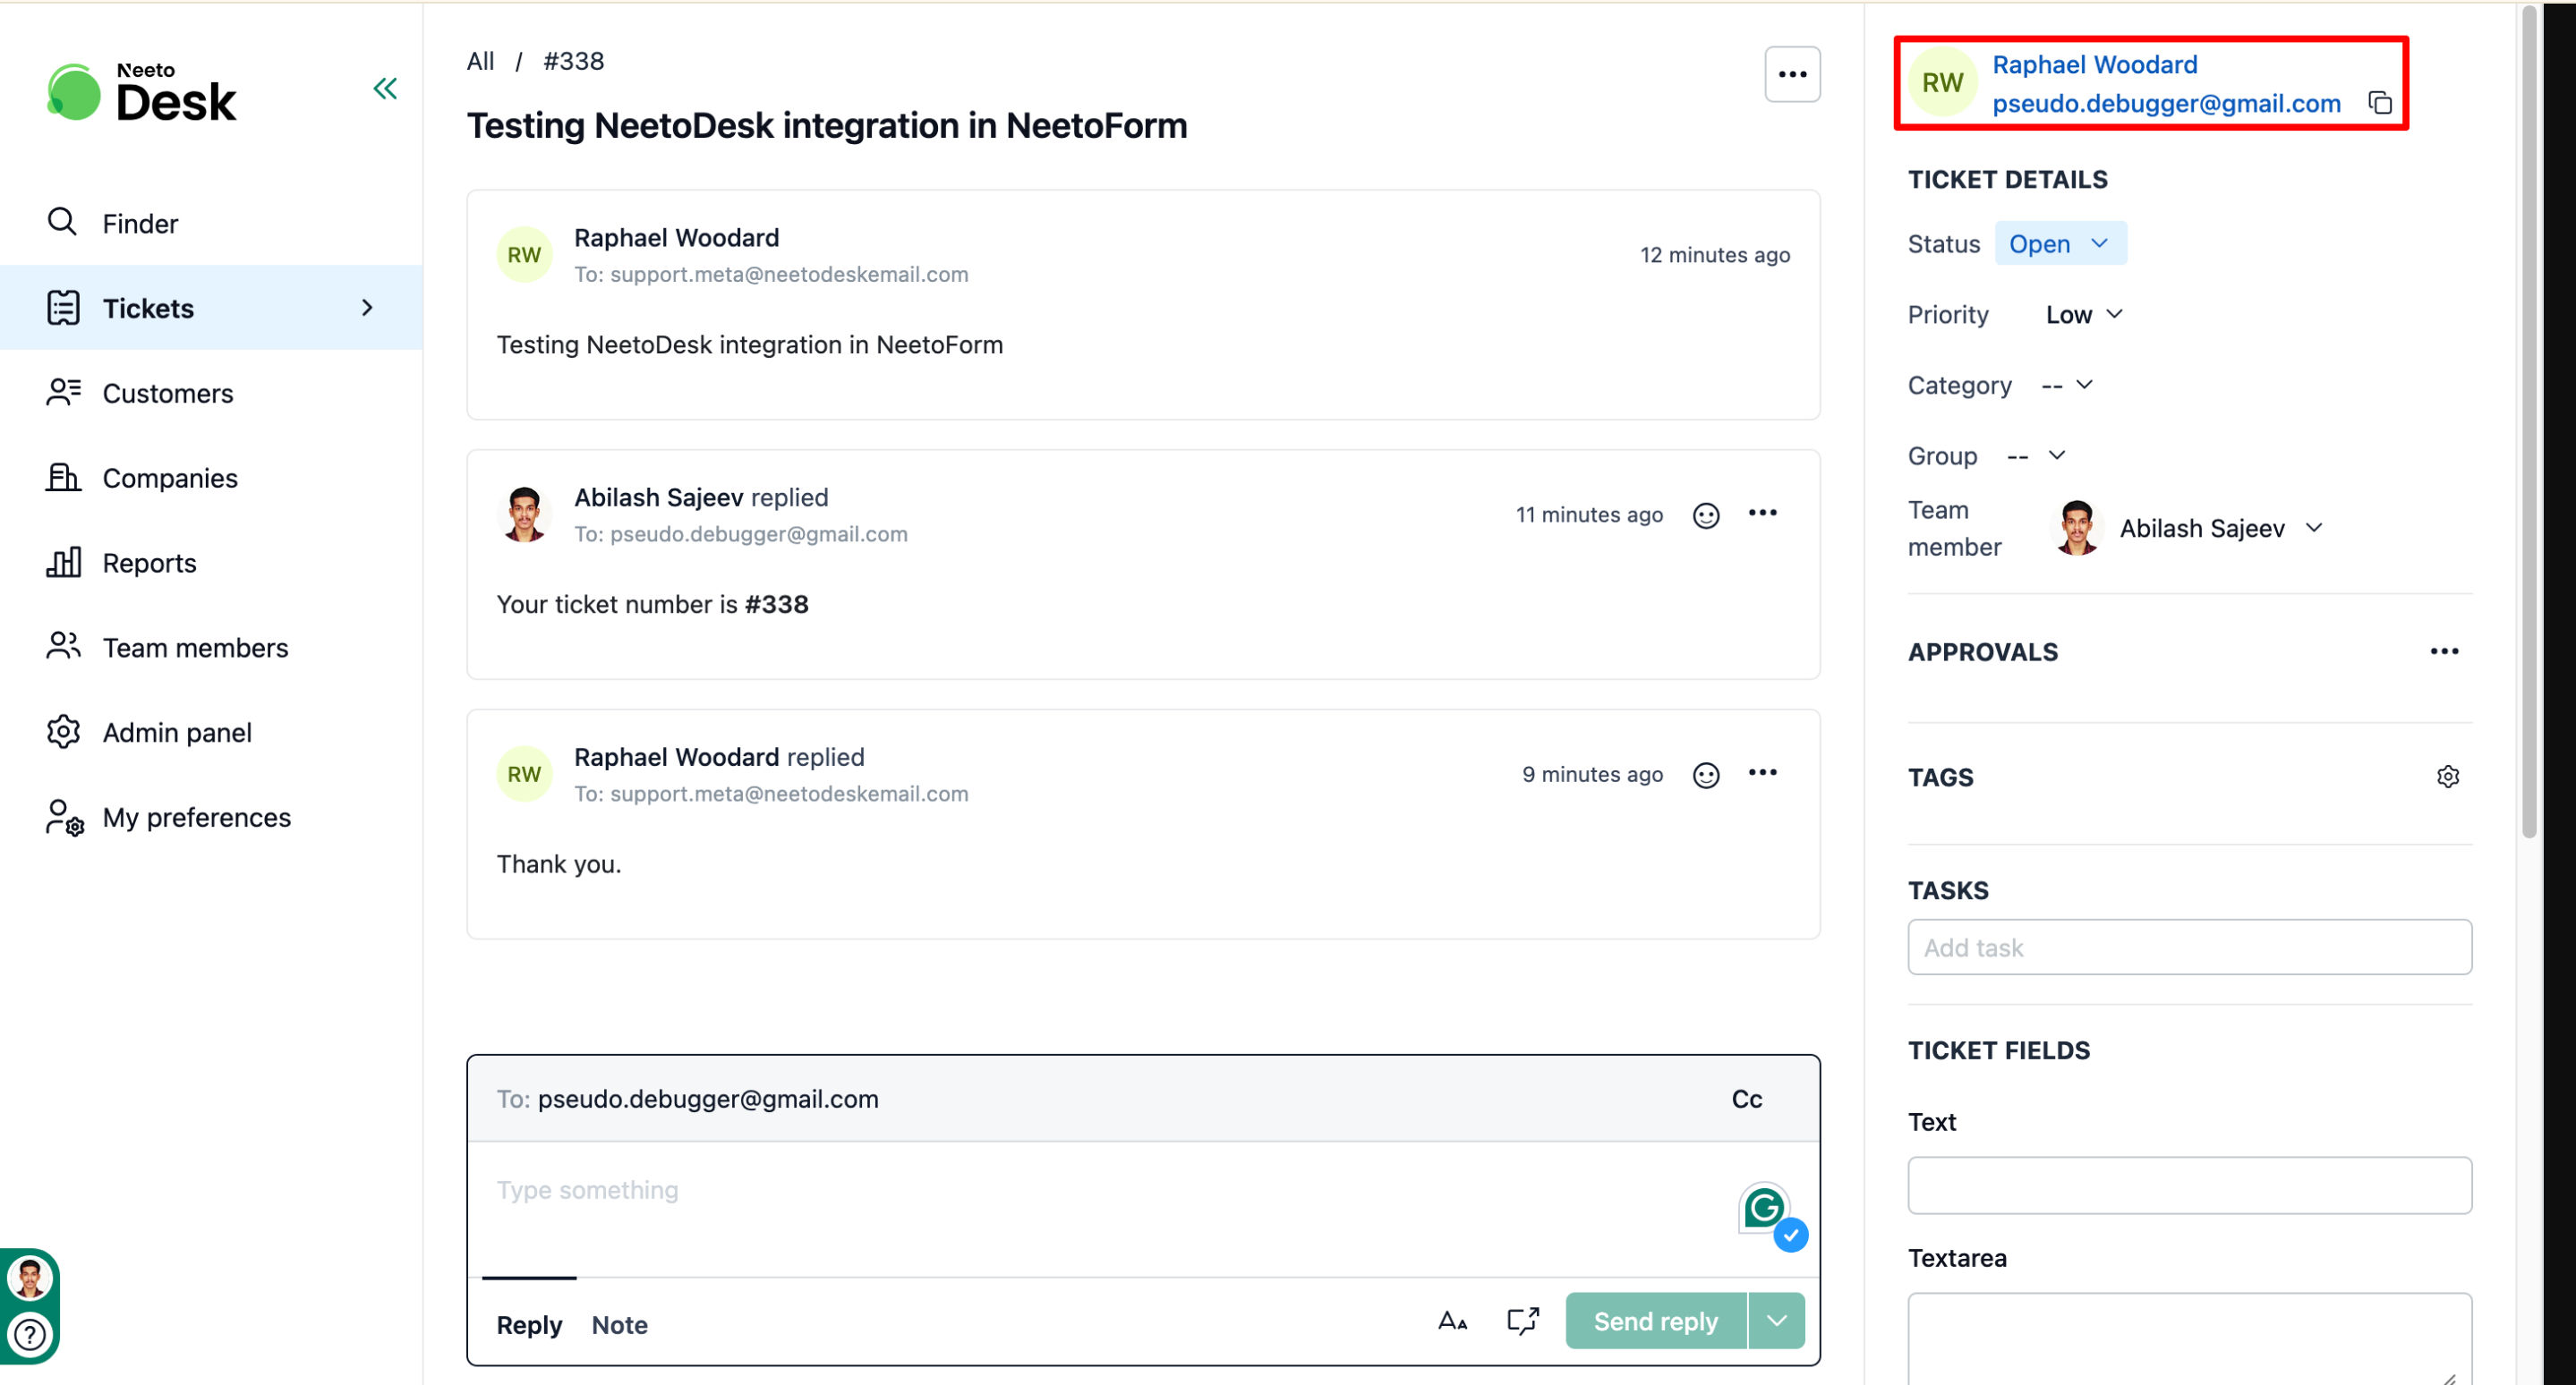Open the tags settings gear icon
2576x1385 pixels.
[x=2447, y=777]
